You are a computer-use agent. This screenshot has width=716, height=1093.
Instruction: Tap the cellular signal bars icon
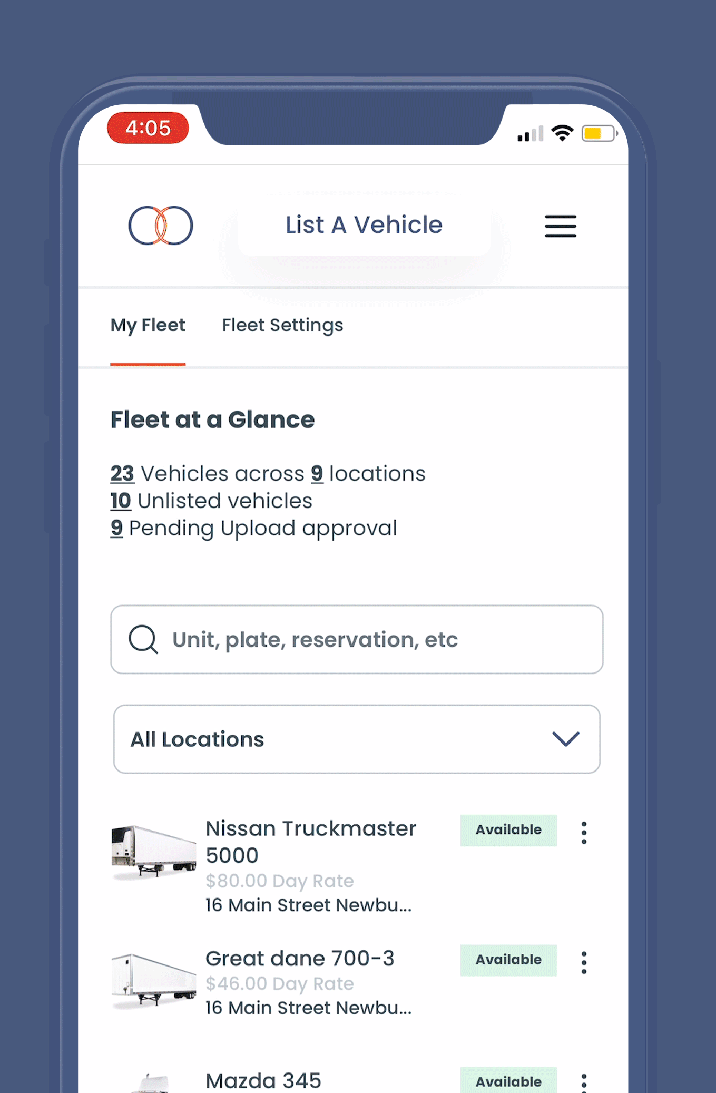click(531, 134)
